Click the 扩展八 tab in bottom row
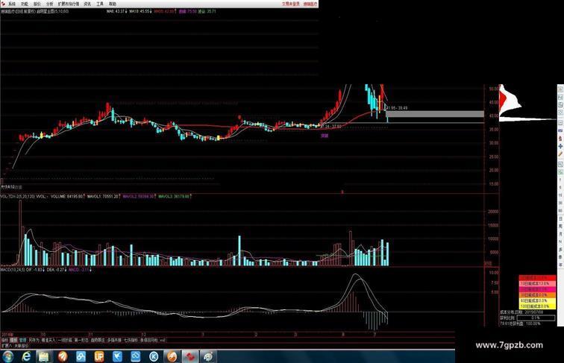The image size is (564, 363). tap(7, 345)
